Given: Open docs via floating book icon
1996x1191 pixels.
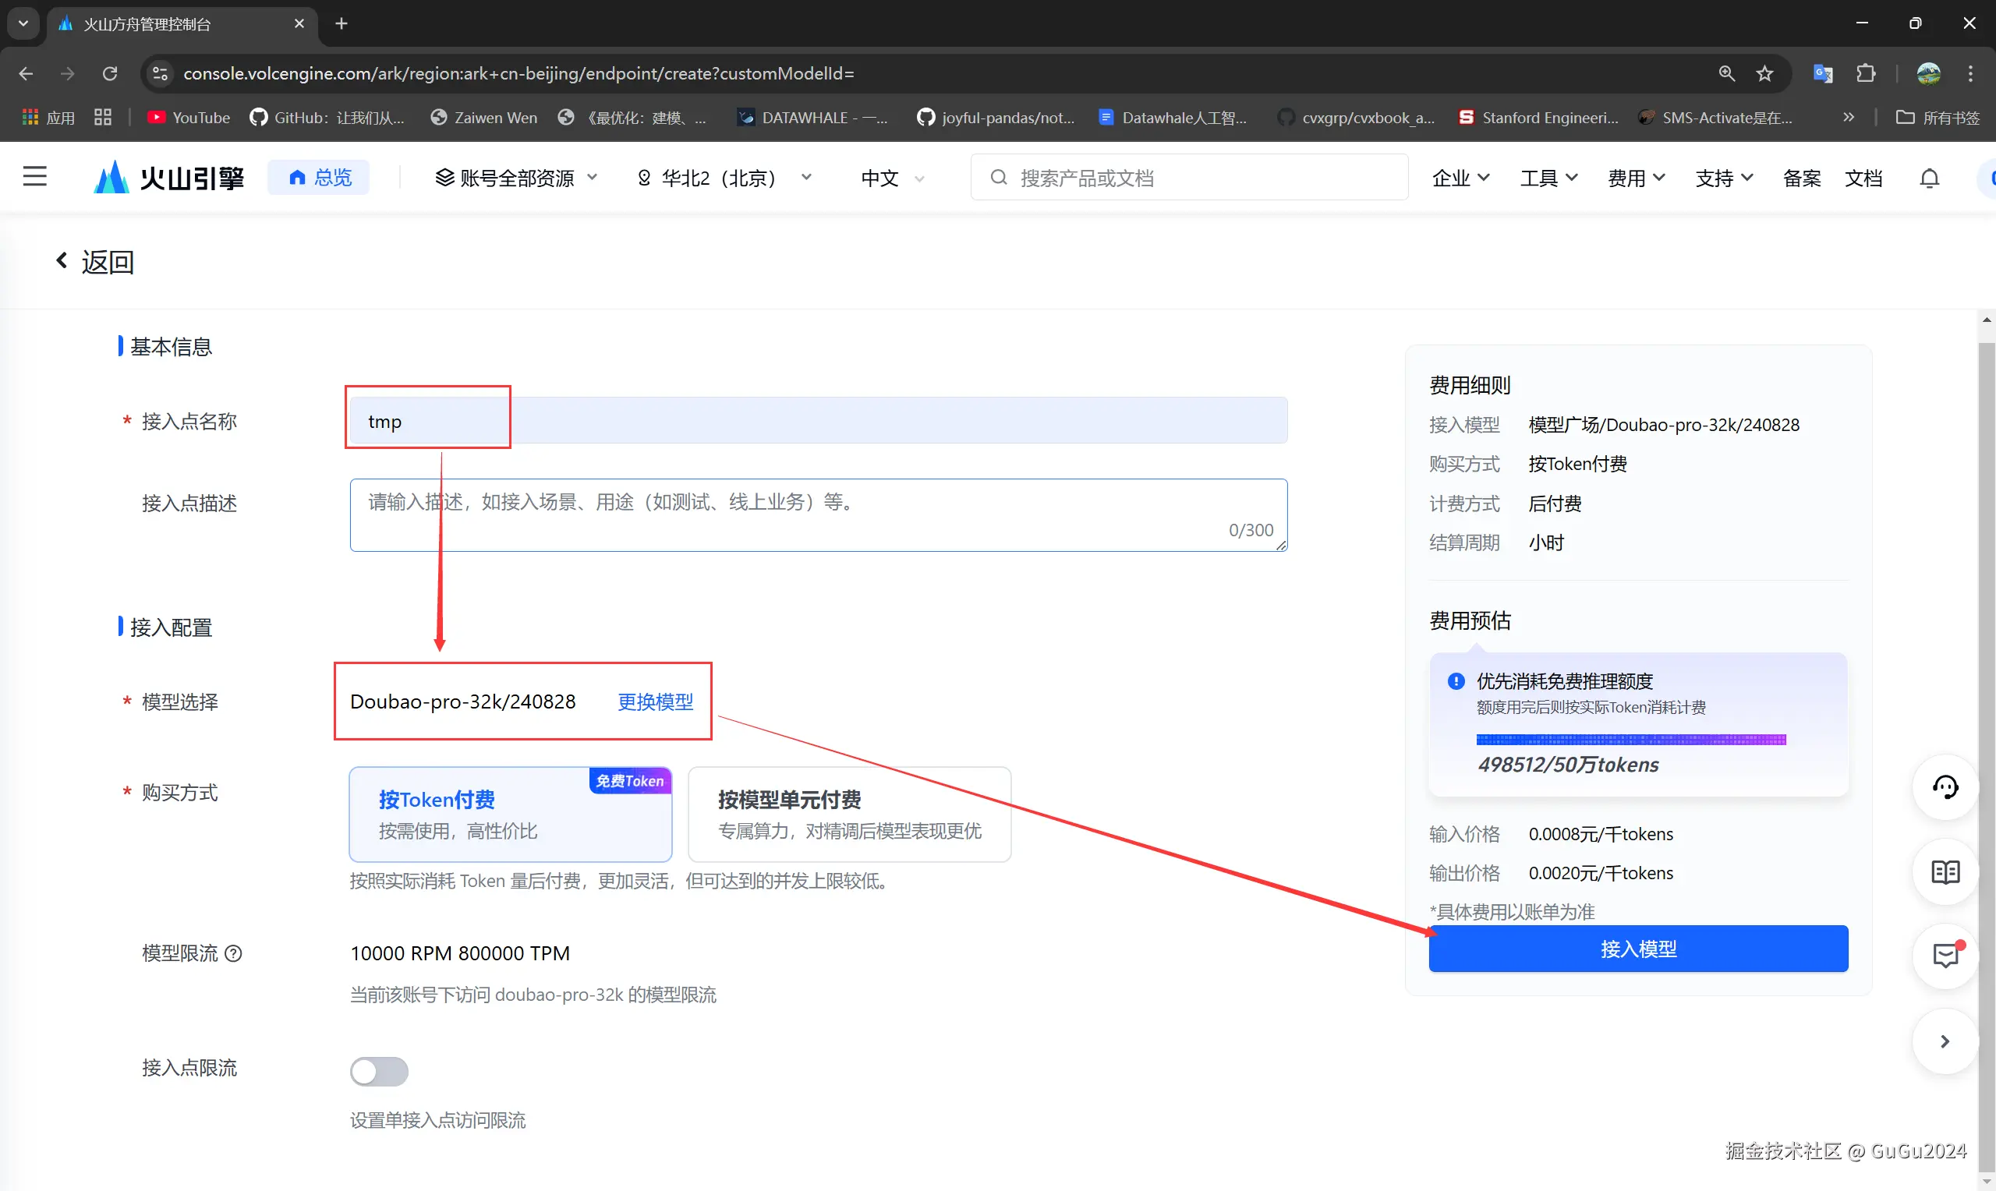Looking at the screenshot, I should pos(1945,872).
